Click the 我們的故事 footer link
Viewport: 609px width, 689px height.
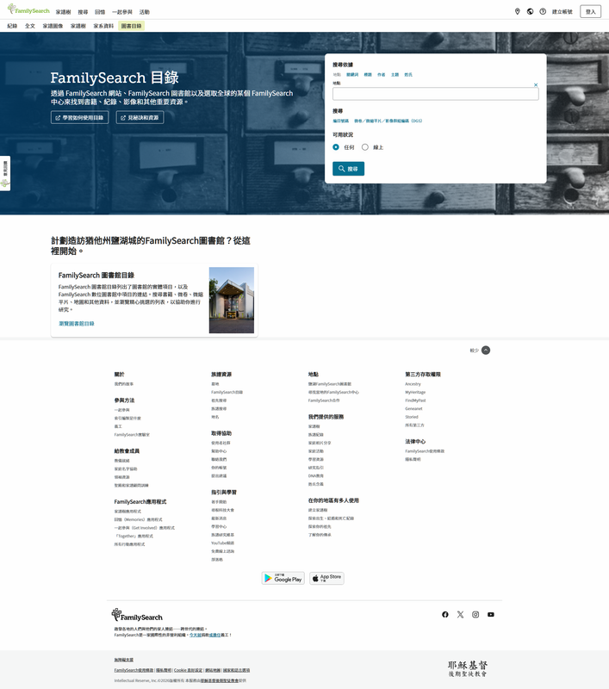point(124,384)
